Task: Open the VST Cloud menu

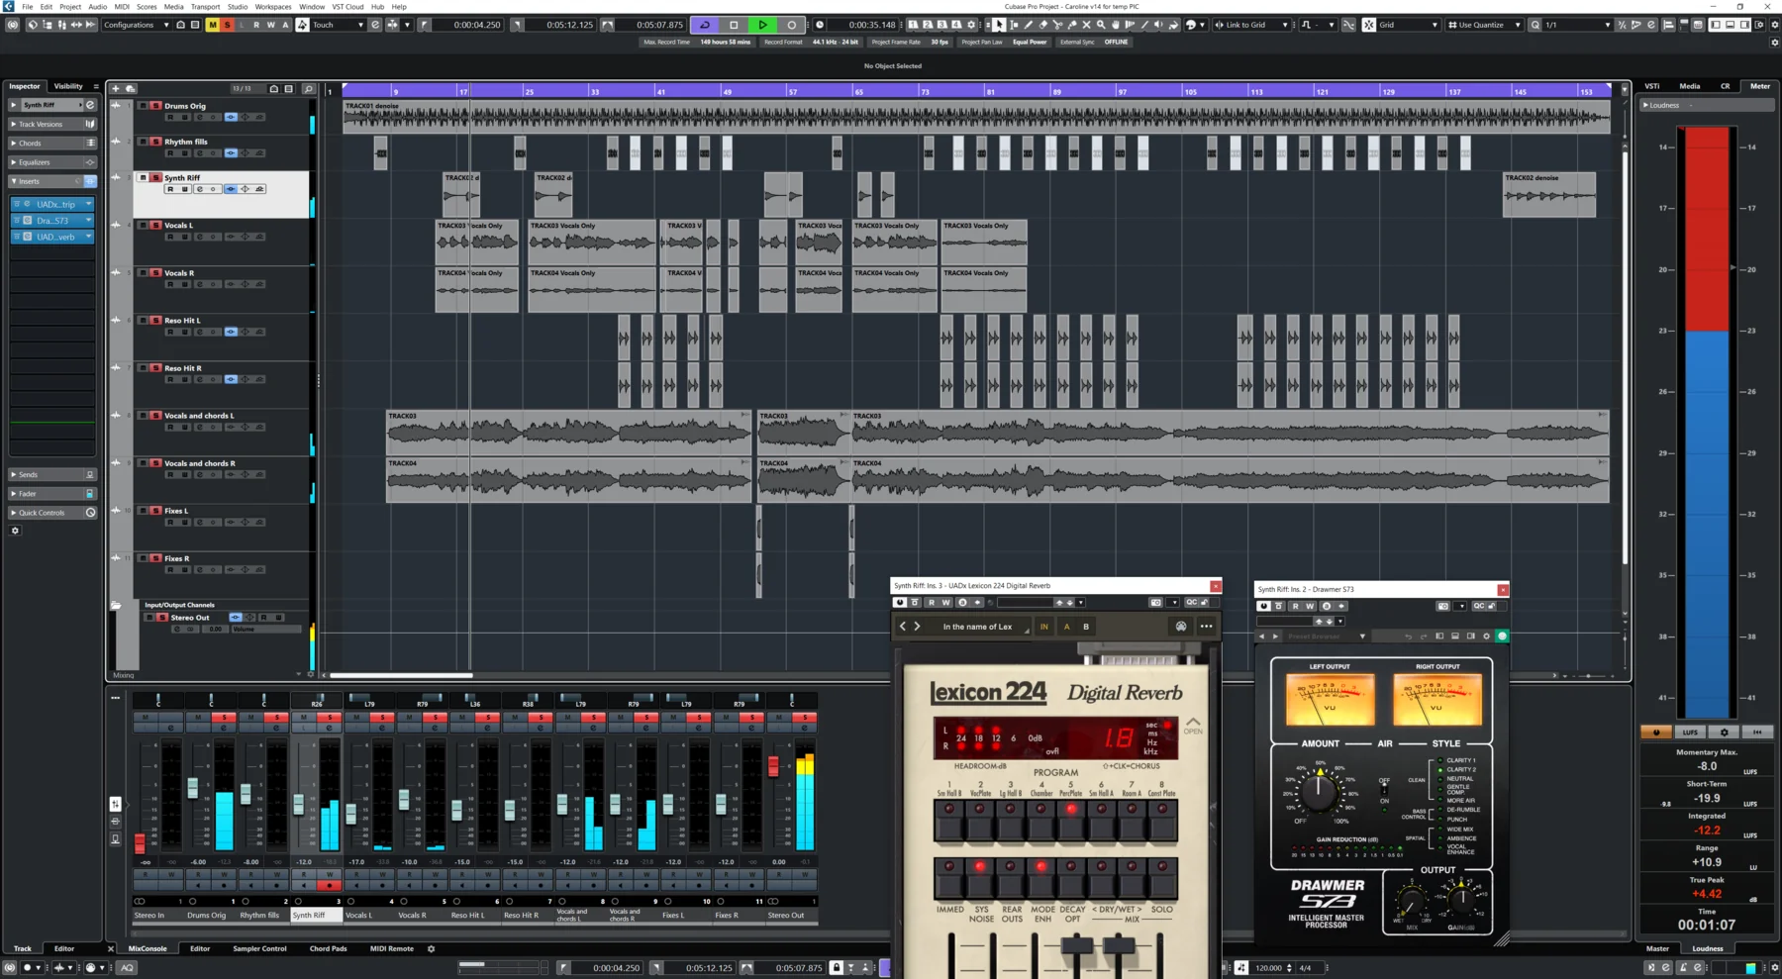Action: [347, 6]
